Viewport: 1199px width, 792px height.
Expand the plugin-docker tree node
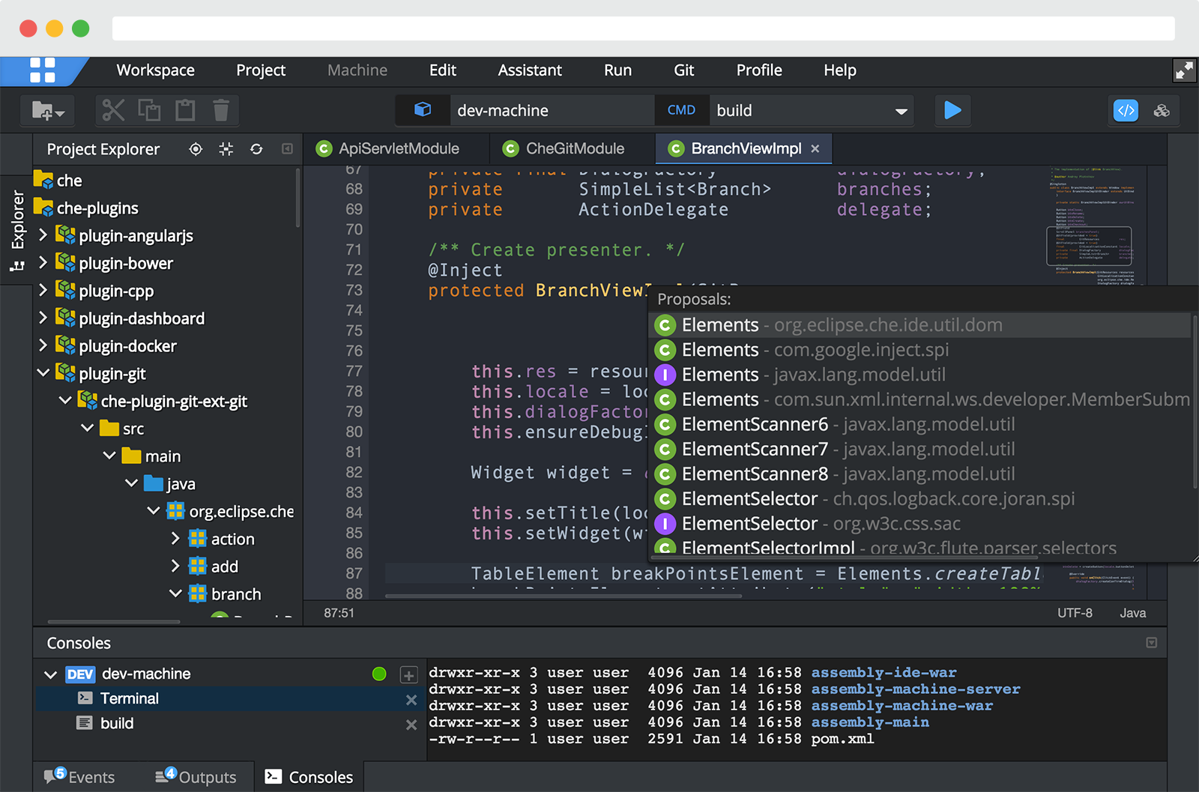pos(43,345)
